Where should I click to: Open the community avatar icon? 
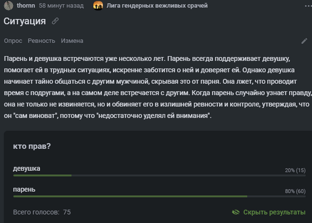pyautogui.click(x=98, y=6)
